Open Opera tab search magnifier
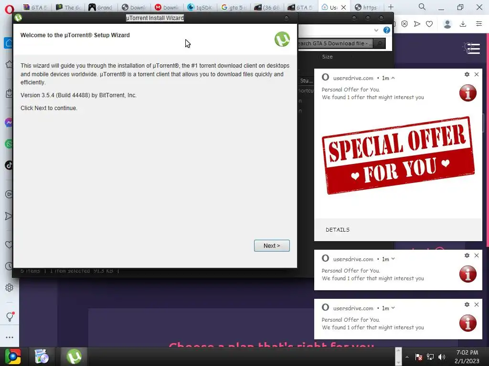Screen dimensions: 489x366 point(422,7)
